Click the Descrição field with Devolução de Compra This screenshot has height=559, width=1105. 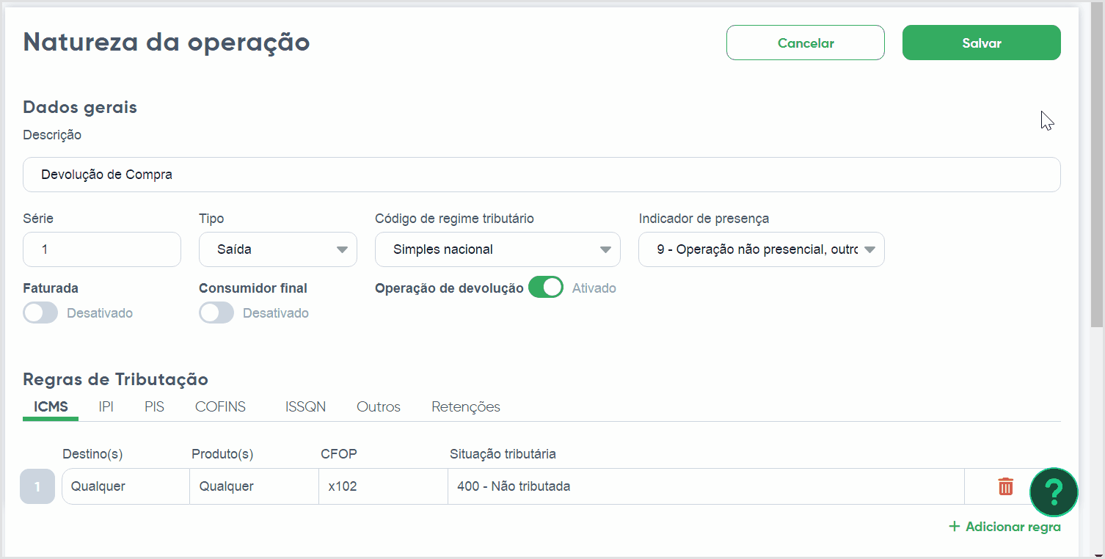pyautogui.click(x=541, y=175)
